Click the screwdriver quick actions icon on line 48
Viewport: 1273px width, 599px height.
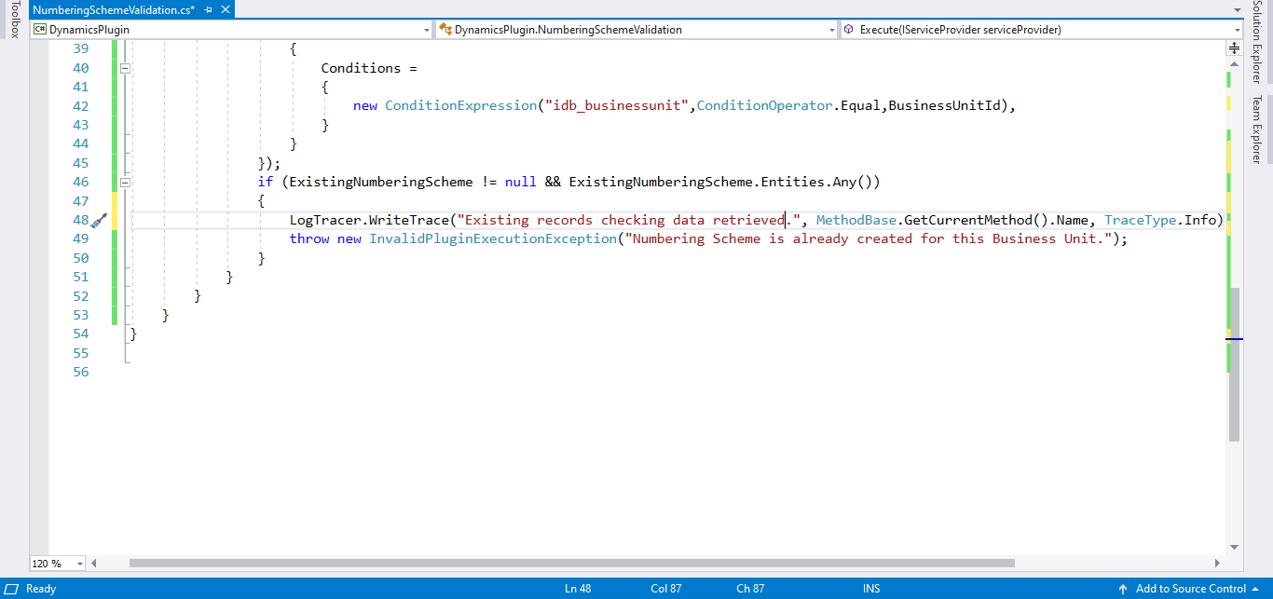coord(100,221)
